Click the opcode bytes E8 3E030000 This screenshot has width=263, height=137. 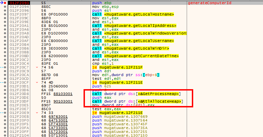tap(55, 48)
